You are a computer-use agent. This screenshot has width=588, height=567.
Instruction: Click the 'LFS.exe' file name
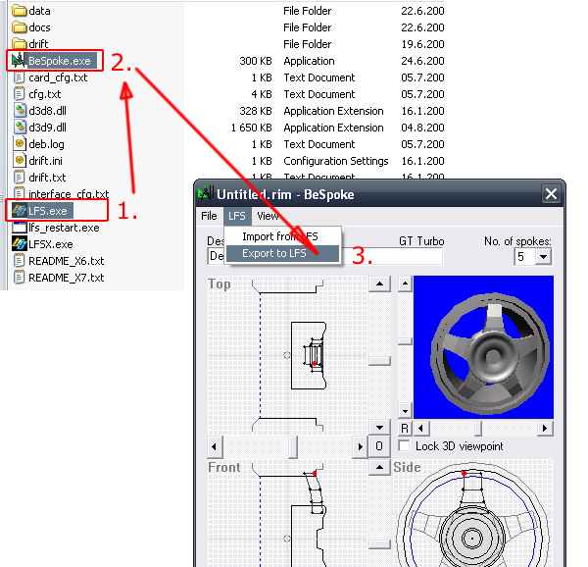tap(48, 211)
